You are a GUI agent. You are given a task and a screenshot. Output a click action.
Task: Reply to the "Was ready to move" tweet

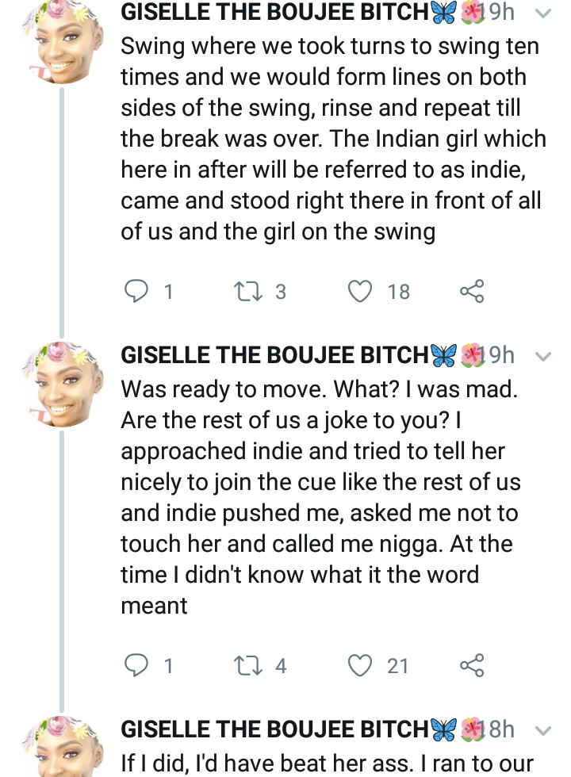138,664
